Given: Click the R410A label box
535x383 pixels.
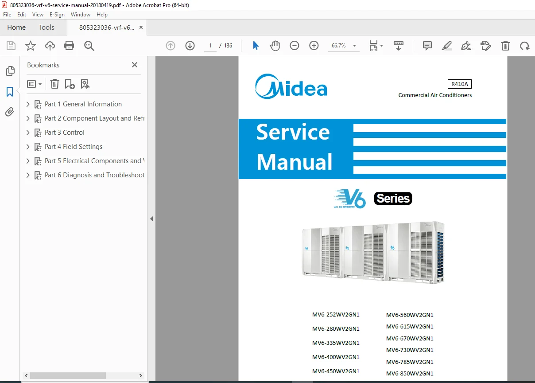Looking at the screenshot, I should point(460,84).
